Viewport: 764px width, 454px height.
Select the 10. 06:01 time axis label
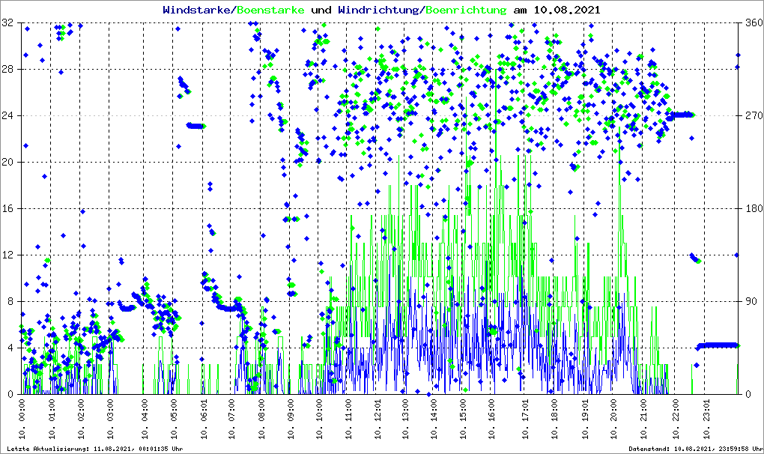click(204, 420)
